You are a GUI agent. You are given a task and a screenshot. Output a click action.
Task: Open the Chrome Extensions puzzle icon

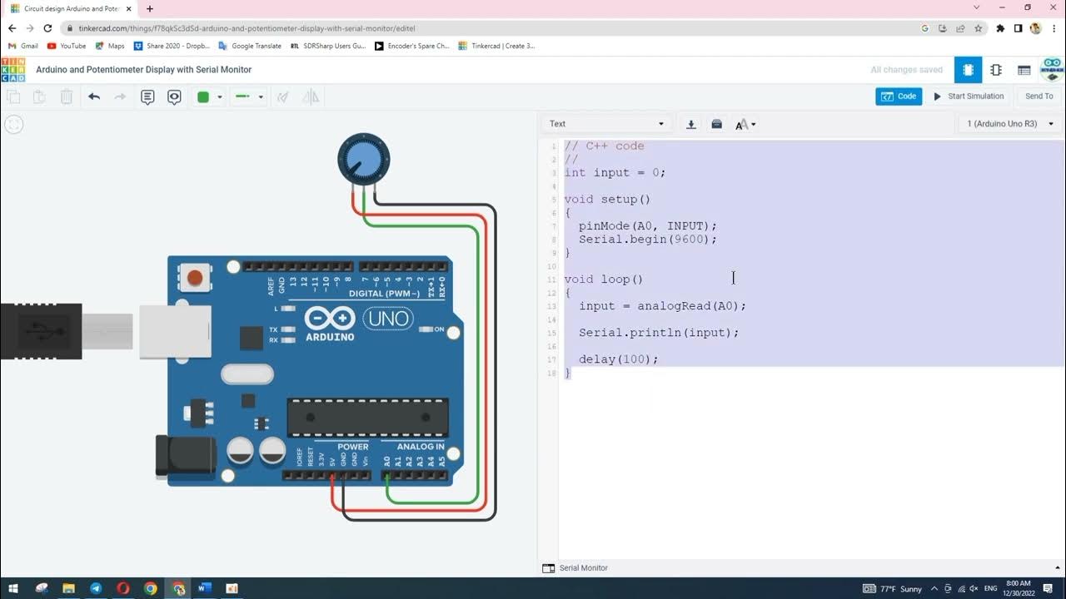tap(1000, 28)
